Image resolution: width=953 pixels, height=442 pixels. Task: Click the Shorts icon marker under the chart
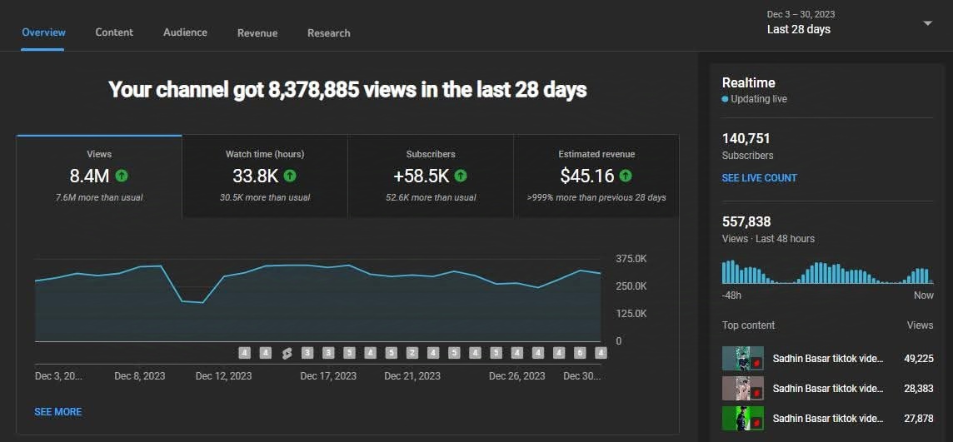click(287, 354)
